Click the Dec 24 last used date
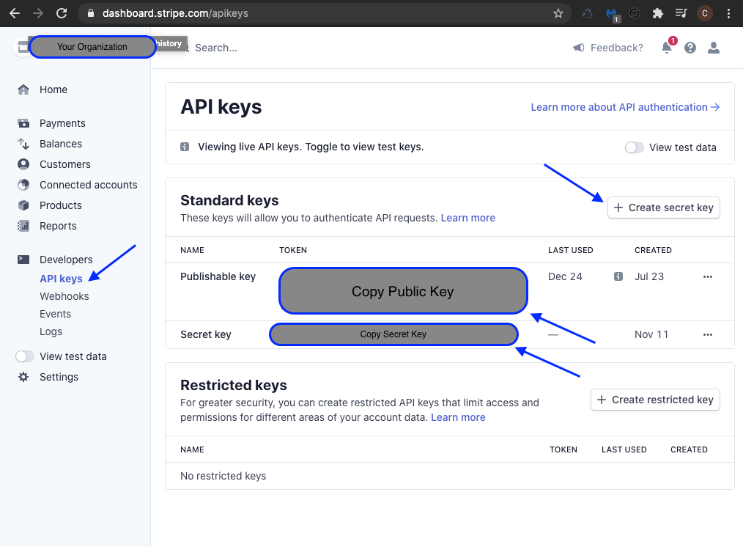Viewport: 743px width, 547px height. pos(565,277)
